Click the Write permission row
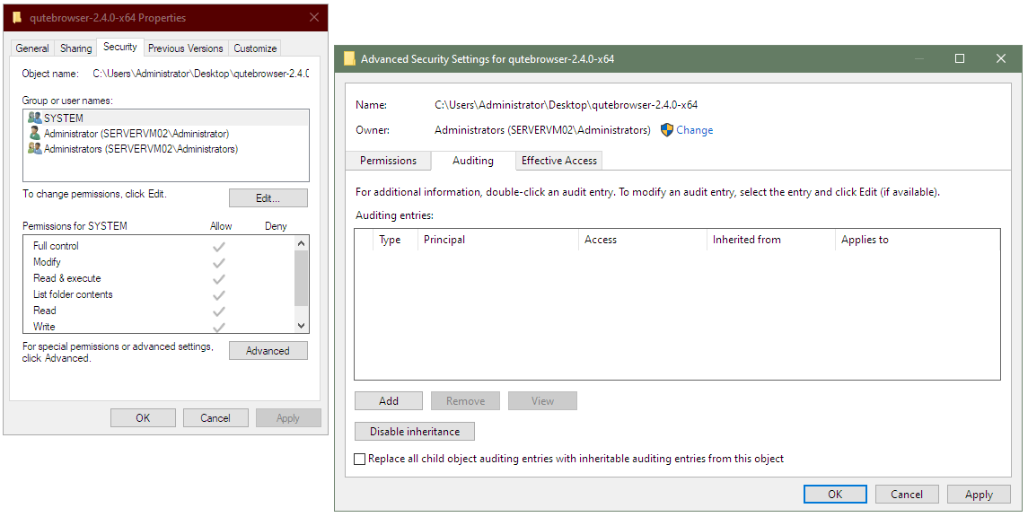Viewport: 1028px width, 517px height. [159, 327]
